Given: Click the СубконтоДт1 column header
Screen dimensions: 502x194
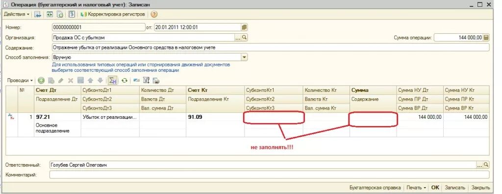Looking at the screenshot, I should click(110, 90).
